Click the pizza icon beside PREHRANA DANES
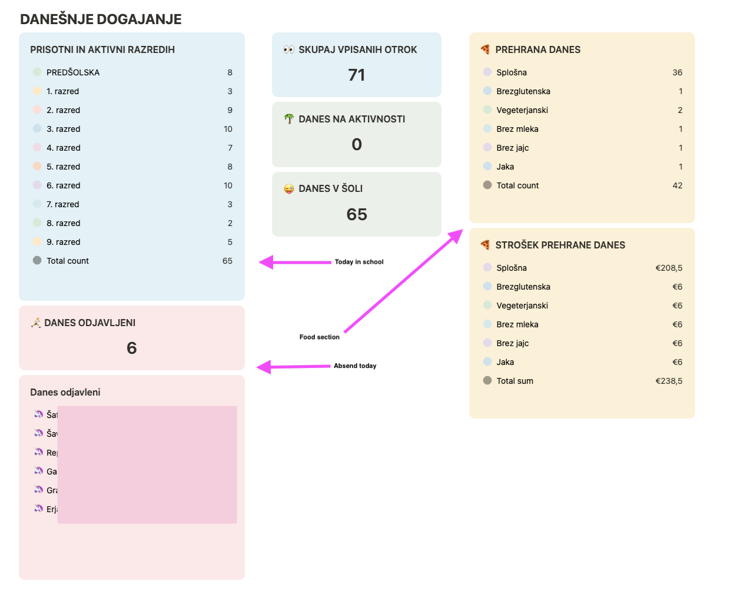Screen dimensions: 734x614 [x=485, y=49]
